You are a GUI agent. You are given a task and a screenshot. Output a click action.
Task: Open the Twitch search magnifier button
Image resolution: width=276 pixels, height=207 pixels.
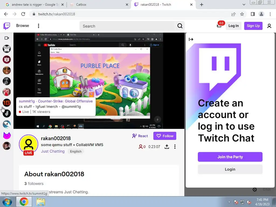point(180,26)
